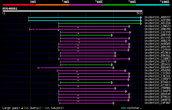Click the arrowhead ending the UniRef100_A5INC4 bar
172x110 pixels.
click(116, 53)
